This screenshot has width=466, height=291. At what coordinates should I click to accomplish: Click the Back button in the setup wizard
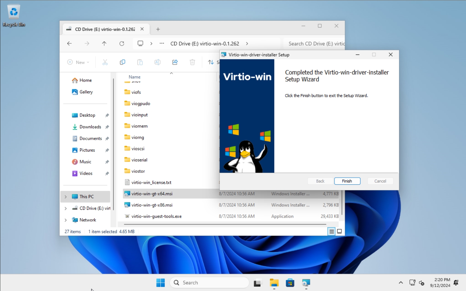320,181
